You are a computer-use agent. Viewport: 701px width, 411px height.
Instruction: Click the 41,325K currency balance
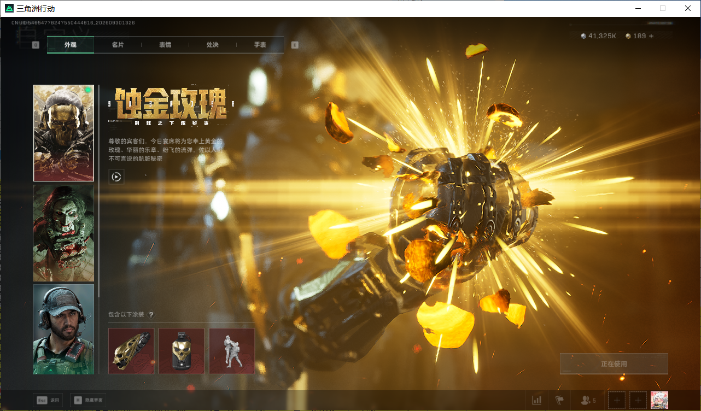click(x=599, y=36)
